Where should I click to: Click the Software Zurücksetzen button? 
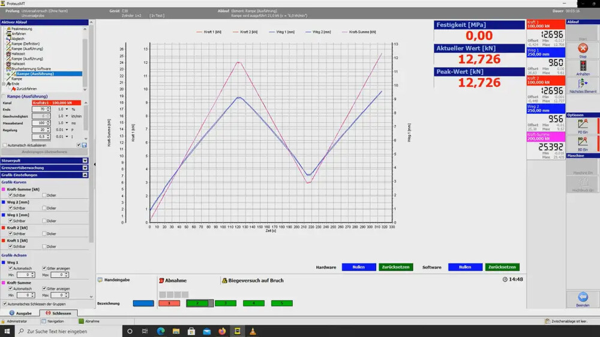coord(503,267)
